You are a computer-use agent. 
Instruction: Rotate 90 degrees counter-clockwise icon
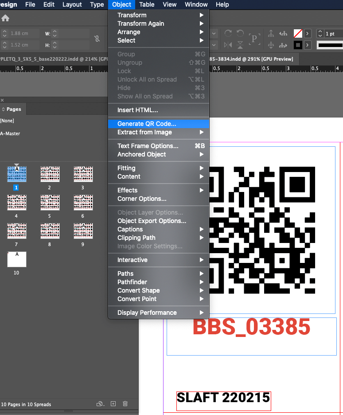click(x=240, y=33)
